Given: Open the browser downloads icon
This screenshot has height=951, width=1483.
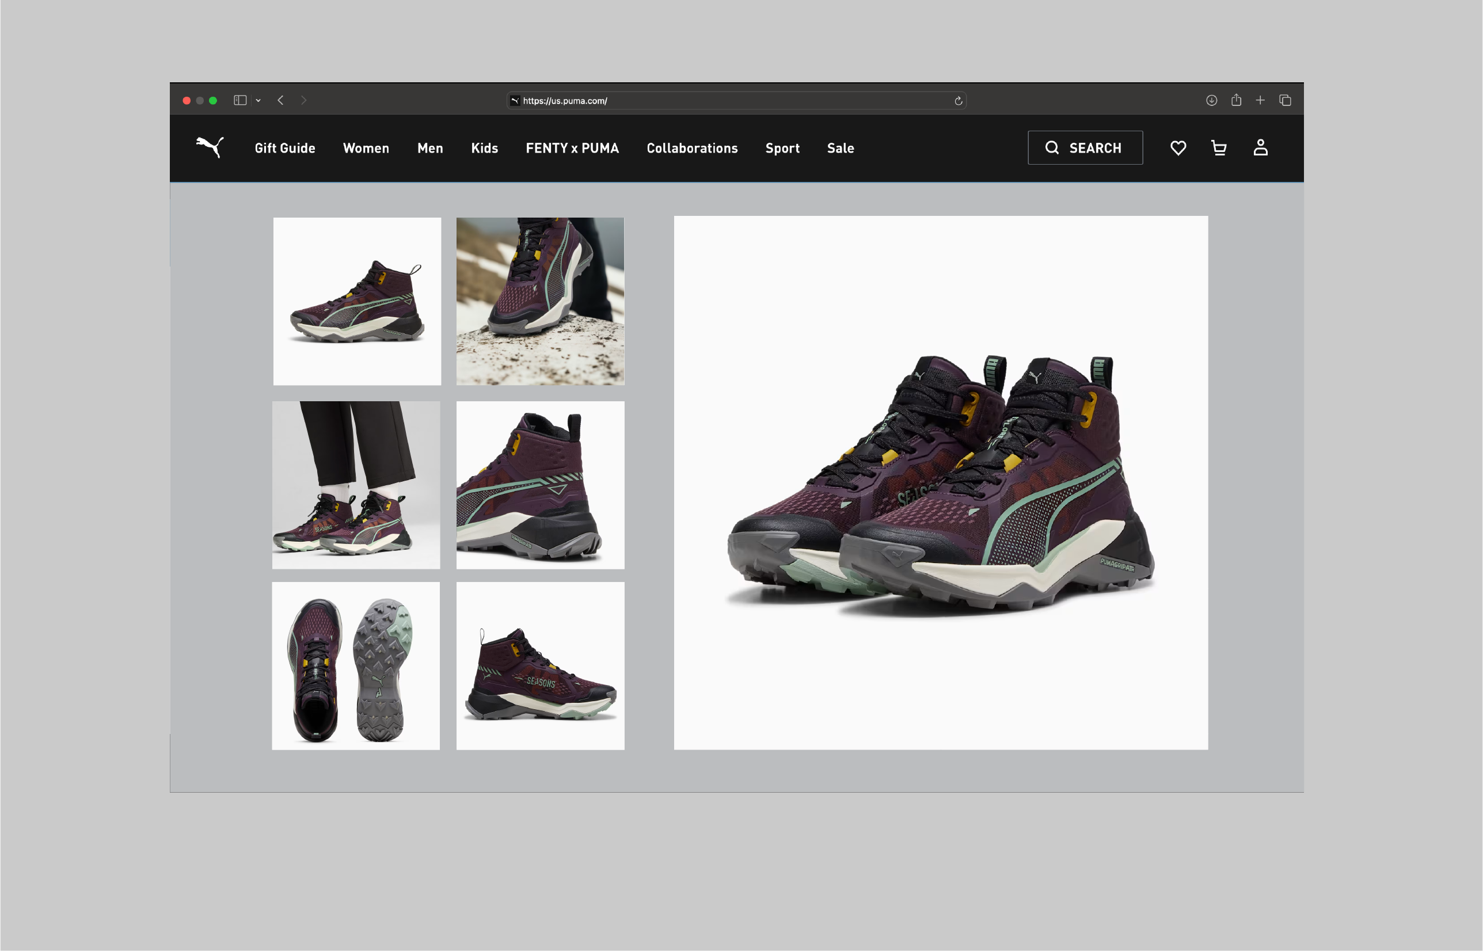Looking at the screenshot, I should pos(1211,100).
